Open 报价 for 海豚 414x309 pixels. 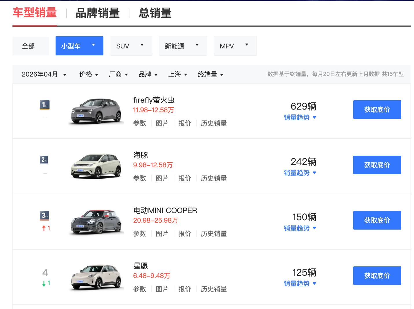coord(185,178)
